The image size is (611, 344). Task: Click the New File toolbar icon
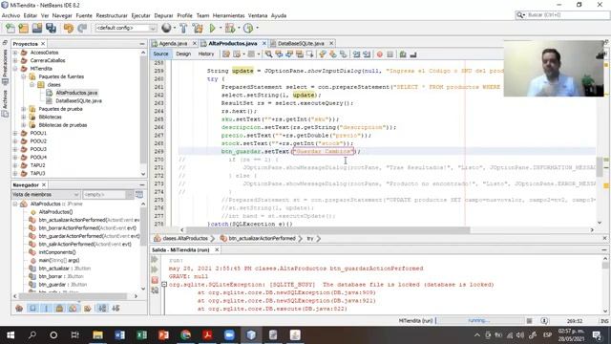click(x=11, y=28)
